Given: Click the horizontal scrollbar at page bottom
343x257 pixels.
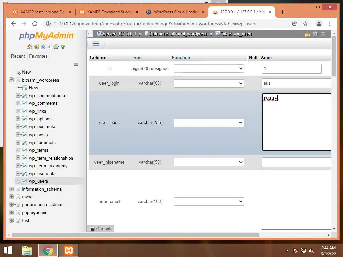Looking at the screenshot, I should (135, 235).
